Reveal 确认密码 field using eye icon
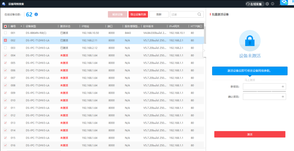 click(x=283, y=97)
